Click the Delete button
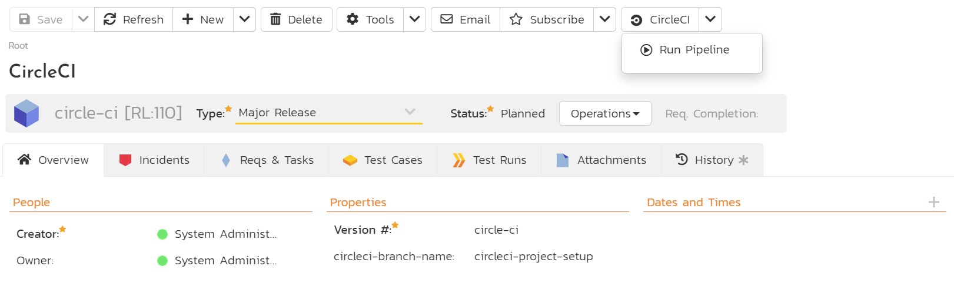 pyautogui.click(x=297, y=19)
